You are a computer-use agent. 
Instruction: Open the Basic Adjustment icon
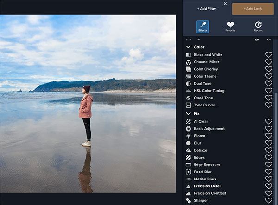point(189,129)
